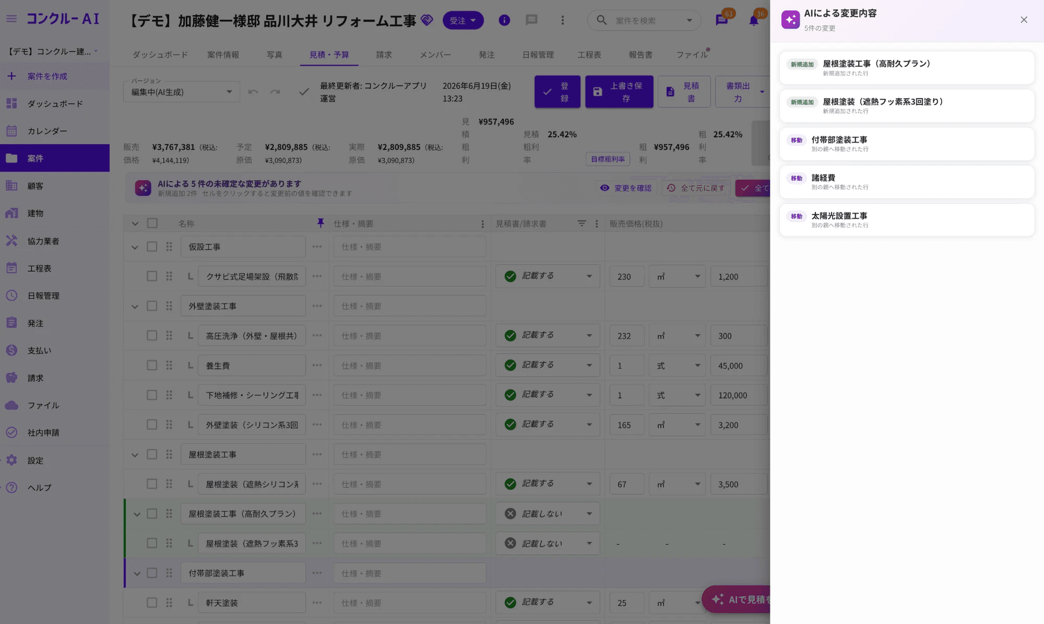Open the 案件を検索 search dropdown
The width and height of the screenshot is (1044, 624).
pyautogui.click(x=690, y=20)
